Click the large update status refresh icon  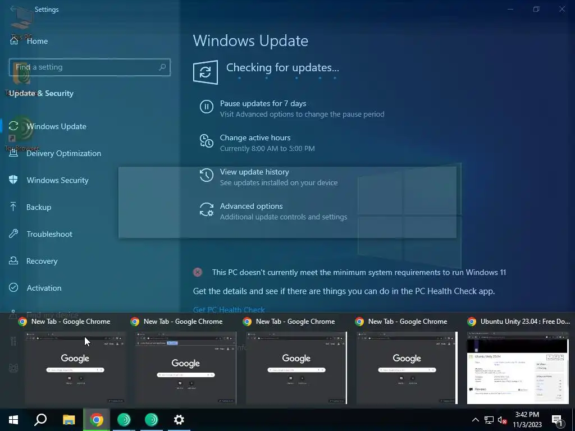pyautogui.click(x=206, y=72)
